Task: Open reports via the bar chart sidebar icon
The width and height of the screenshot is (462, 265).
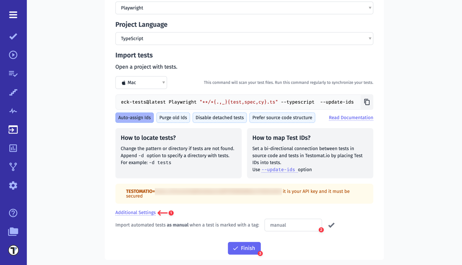Action: [13, 148]
